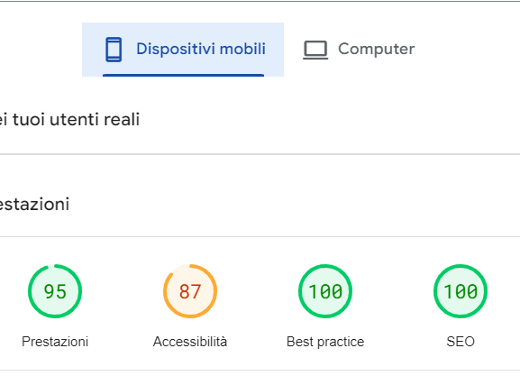Click the 'estazioni' diagnostics section heading
The width and height of the screenshot is (520, 376).
click(34, 204)
